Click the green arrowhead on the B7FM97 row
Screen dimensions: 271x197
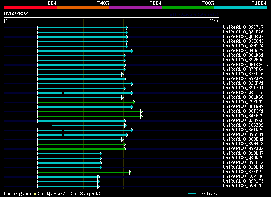point(130,172)
